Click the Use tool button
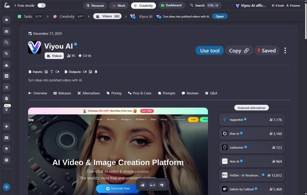Screen dimensions: 307x195 pyautogui.click(x=210, y=51)
